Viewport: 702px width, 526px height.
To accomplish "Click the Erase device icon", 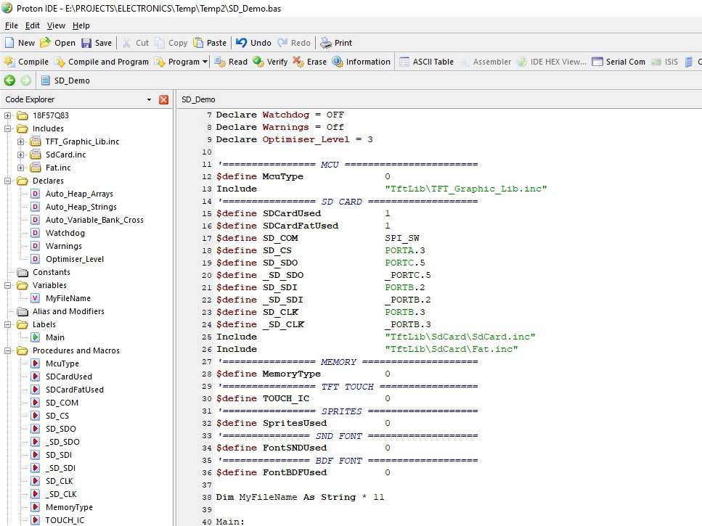I will point(298,61).
